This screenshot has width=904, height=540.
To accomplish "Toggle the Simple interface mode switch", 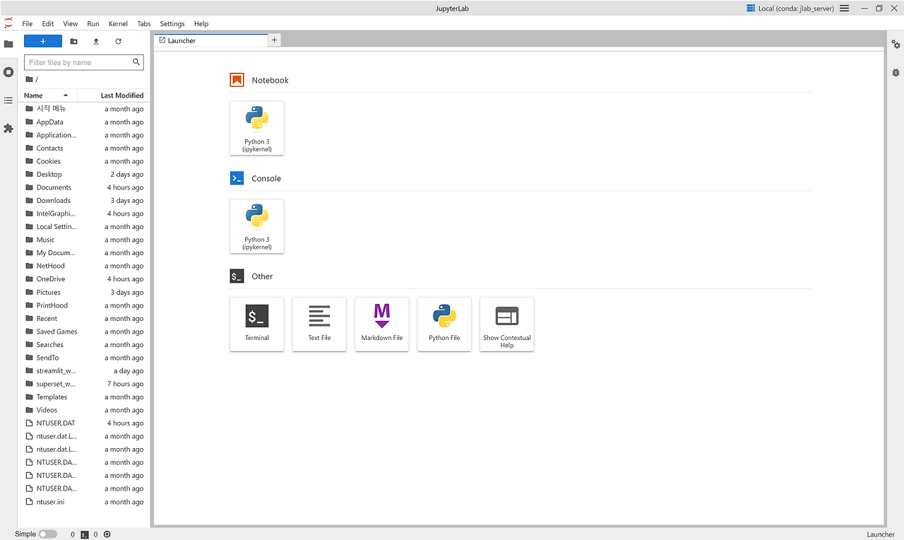I will [x=48, y=534].
